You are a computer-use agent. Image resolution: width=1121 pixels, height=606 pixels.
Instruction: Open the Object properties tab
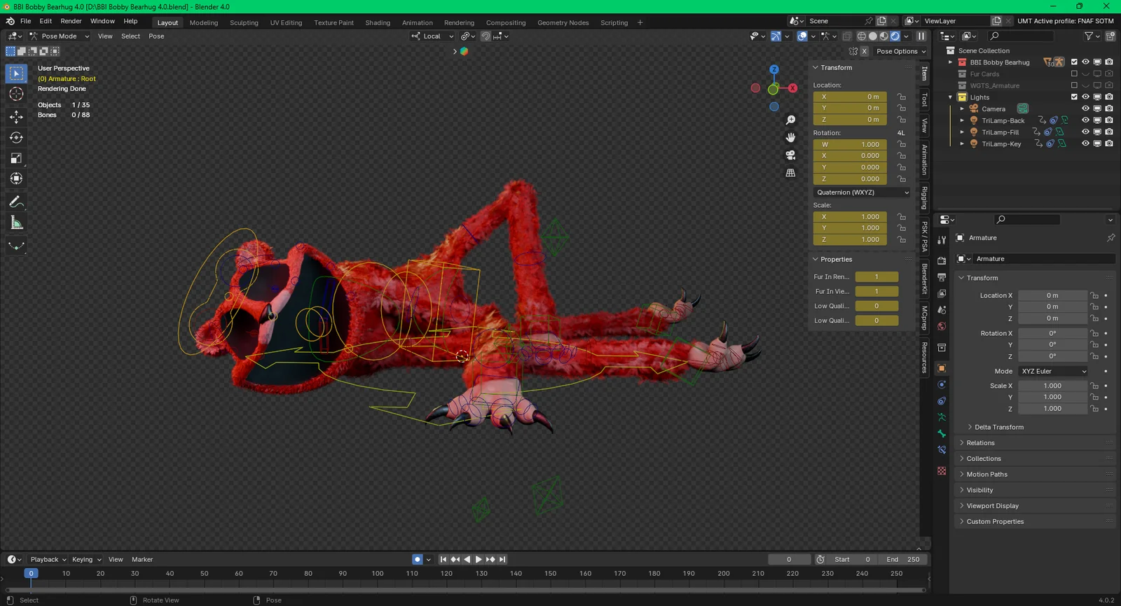(x=942, y=368)
